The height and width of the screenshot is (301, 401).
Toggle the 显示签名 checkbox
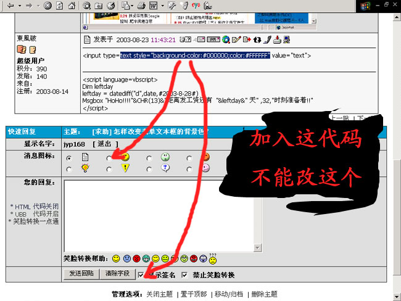(x=141, y=274)
